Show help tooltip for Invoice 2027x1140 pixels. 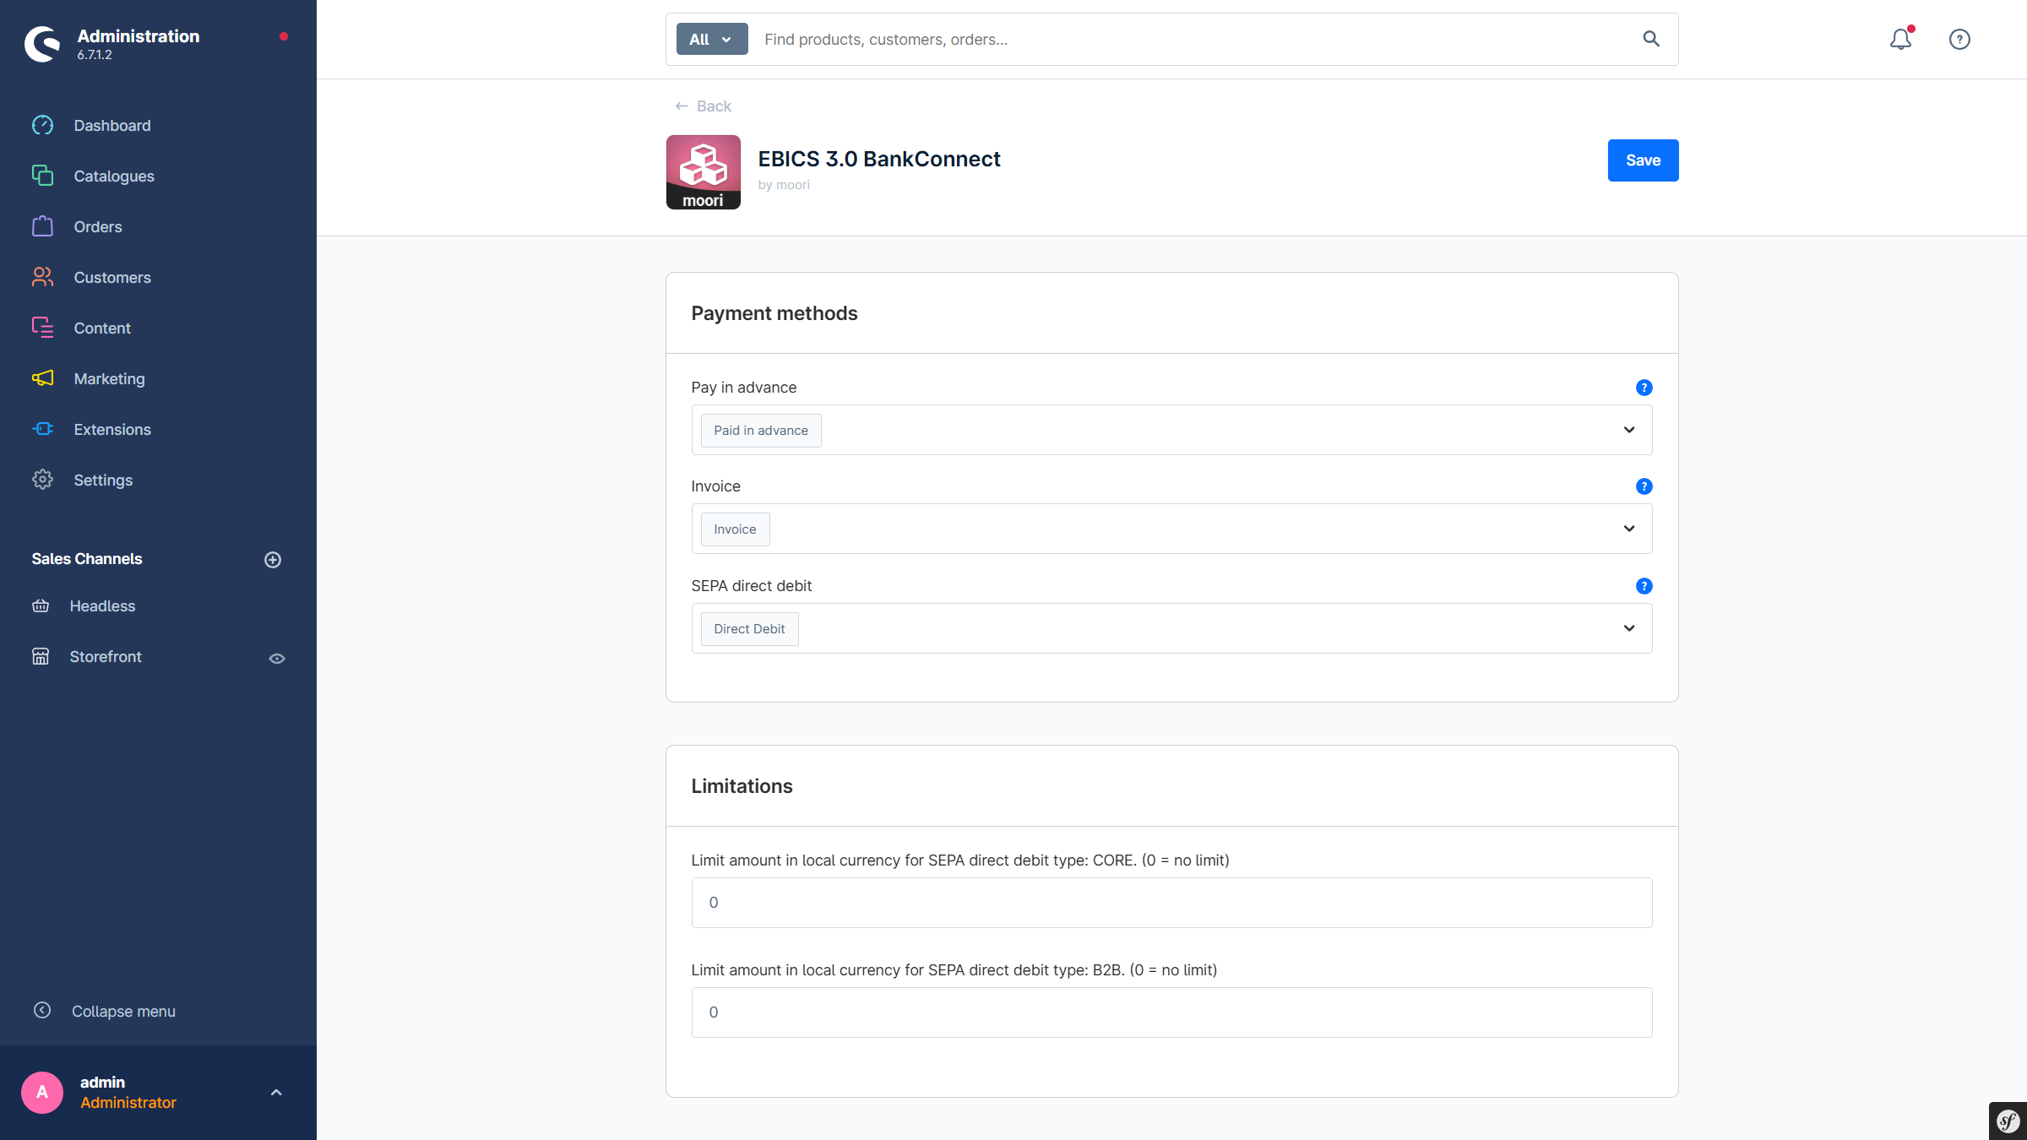click(x=1644, y=486)
